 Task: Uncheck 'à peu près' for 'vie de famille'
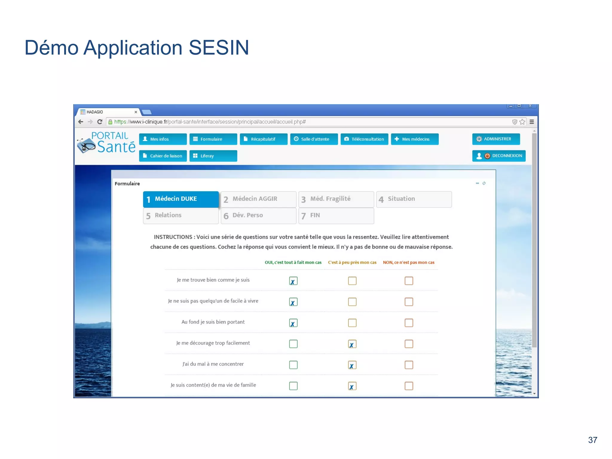coord(352,386)
